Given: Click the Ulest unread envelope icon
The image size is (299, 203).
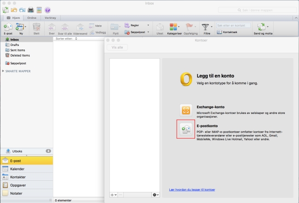Looking at the screenshot, I should pyautogui.click(x=160, y=27).
